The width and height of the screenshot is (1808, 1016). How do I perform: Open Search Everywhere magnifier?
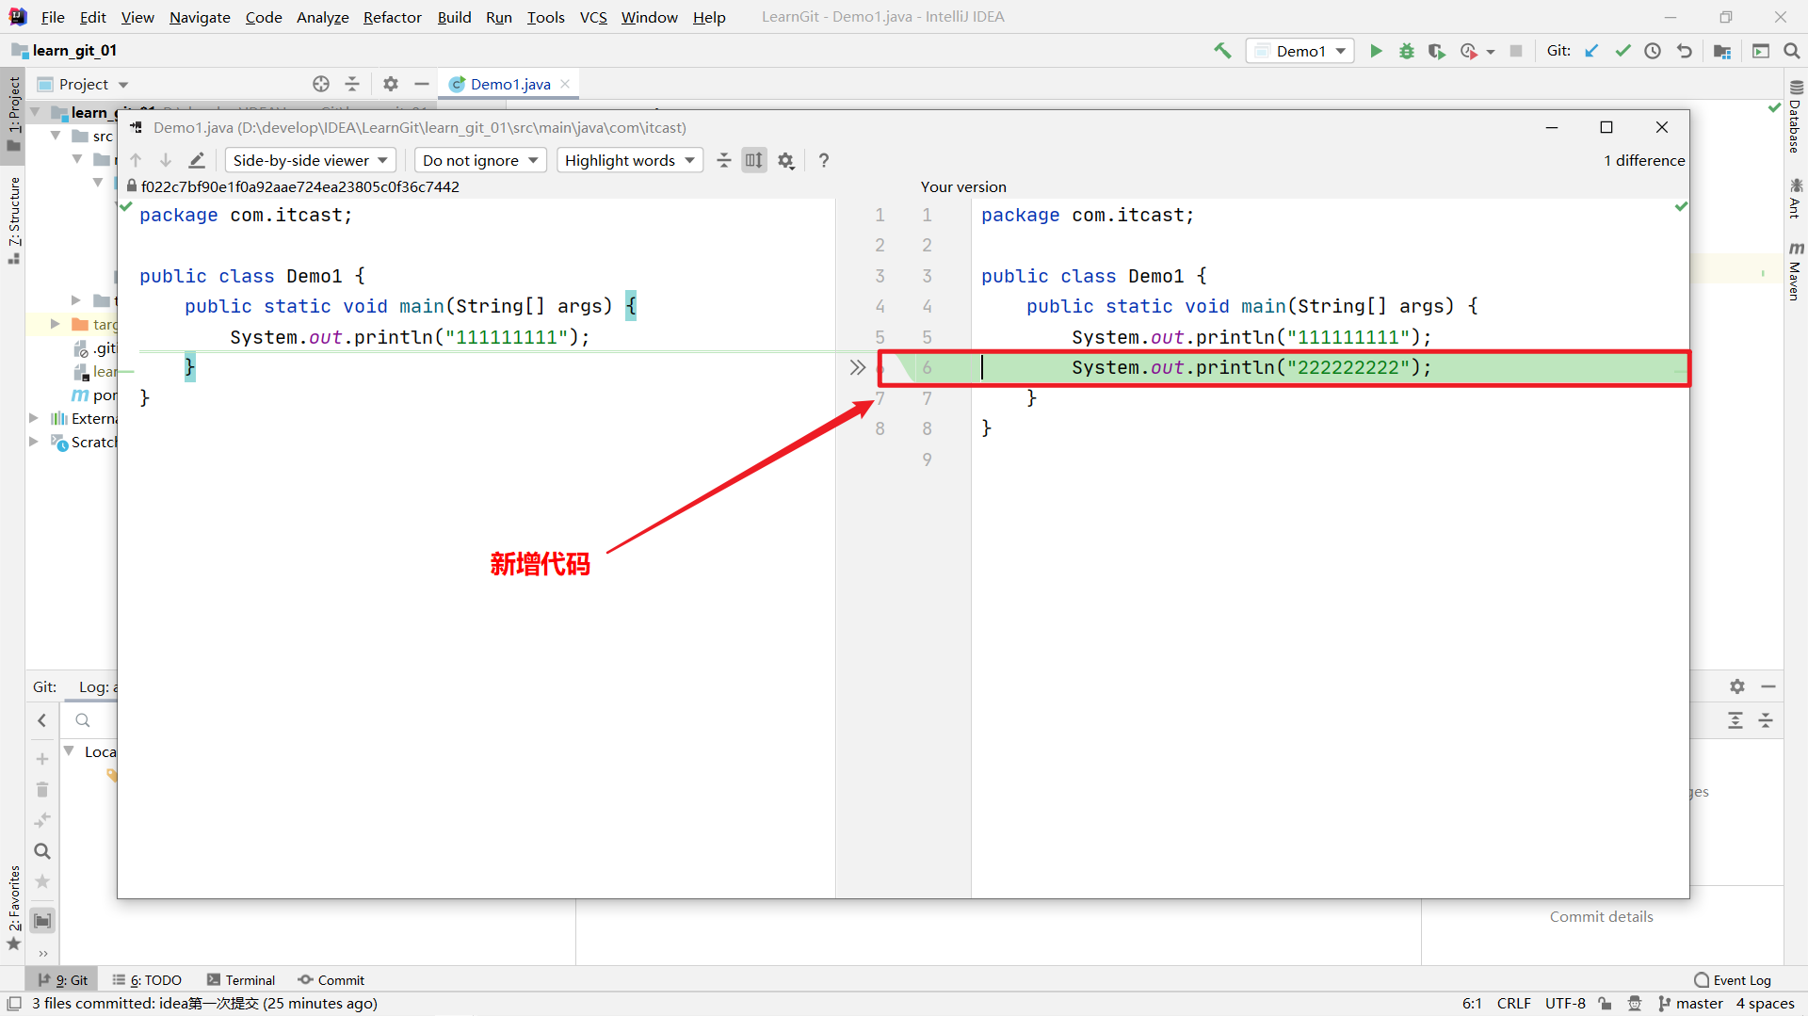[1792, 51]
